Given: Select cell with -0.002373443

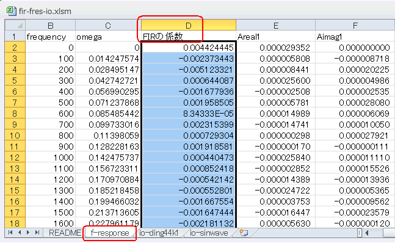Looking at the screenshot, I should pyautogui.click(x=189, y=59).
